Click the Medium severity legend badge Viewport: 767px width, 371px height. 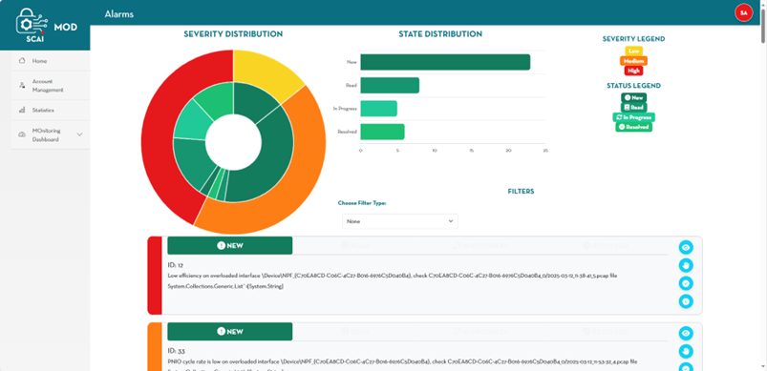click(x=634, y=60)
